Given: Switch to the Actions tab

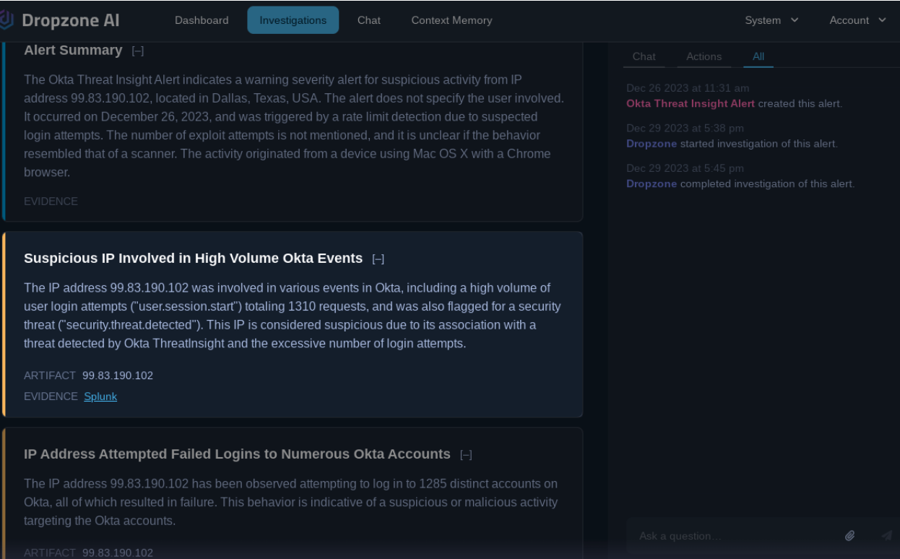Looking at the screenshot, I should [x=704, y=56].
